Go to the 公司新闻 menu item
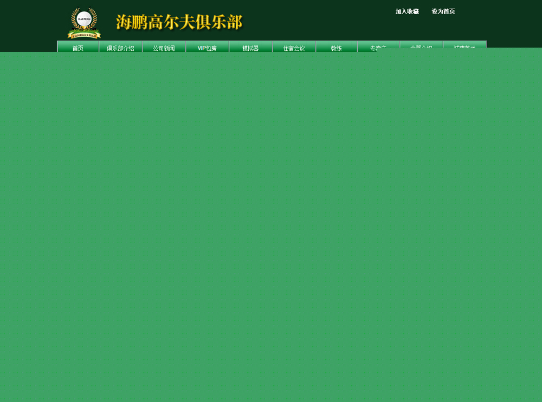This screenshot has width=542, height=402. click(x=164, y=47)
